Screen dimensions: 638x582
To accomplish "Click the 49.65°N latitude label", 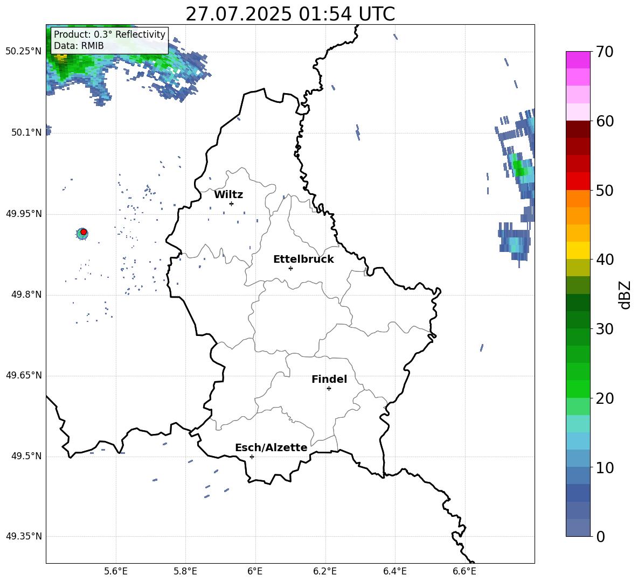I will coord(24,375).
